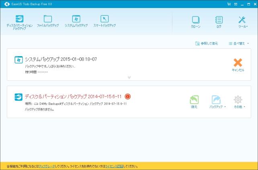Screen dimensions: 258x170
Task: Click the shopping cart icon in title bar
Action: pos(229,4)
